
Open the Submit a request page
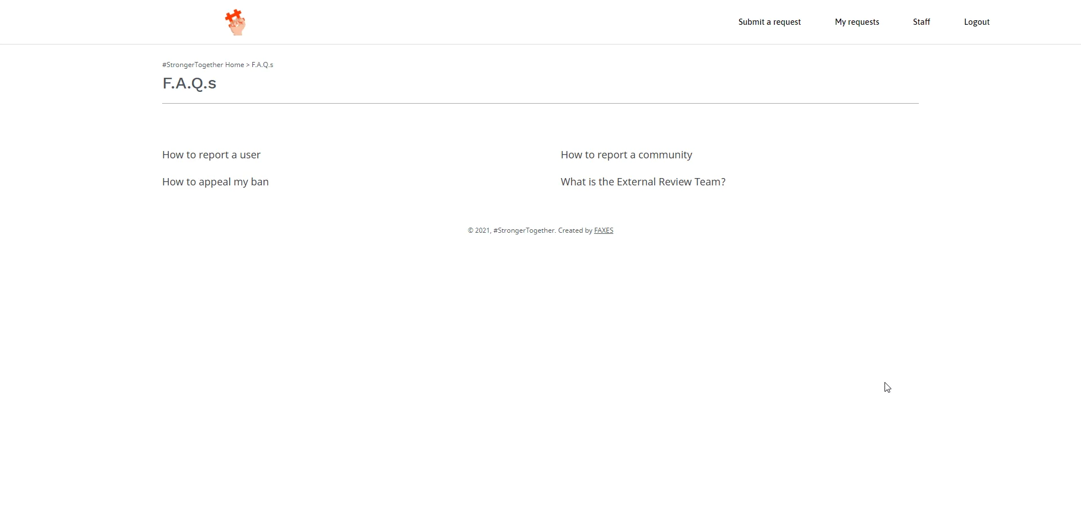coord(769,22)
